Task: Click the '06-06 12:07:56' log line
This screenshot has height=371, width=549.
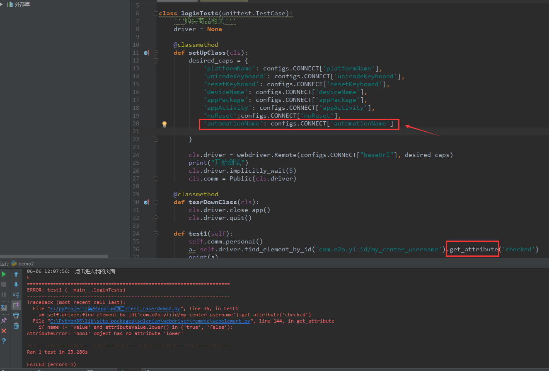Action: tap(71, 272)
